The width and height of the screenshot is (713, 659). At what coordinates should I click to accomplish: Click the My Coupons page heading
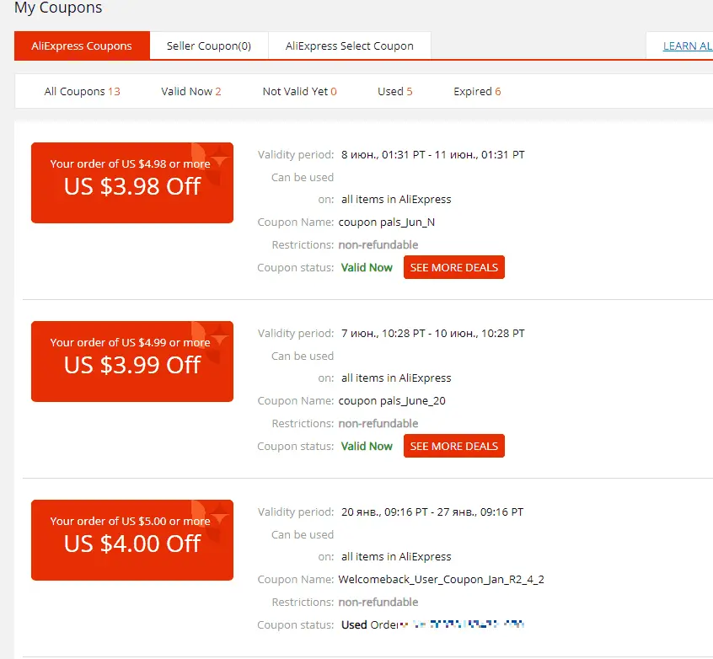pos(58,8)
